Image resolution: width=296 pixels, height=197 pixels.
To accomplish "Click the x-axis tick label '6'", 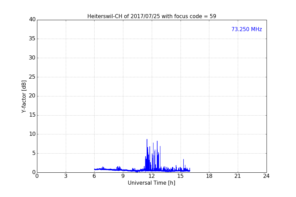I will (x=95, y=176).
